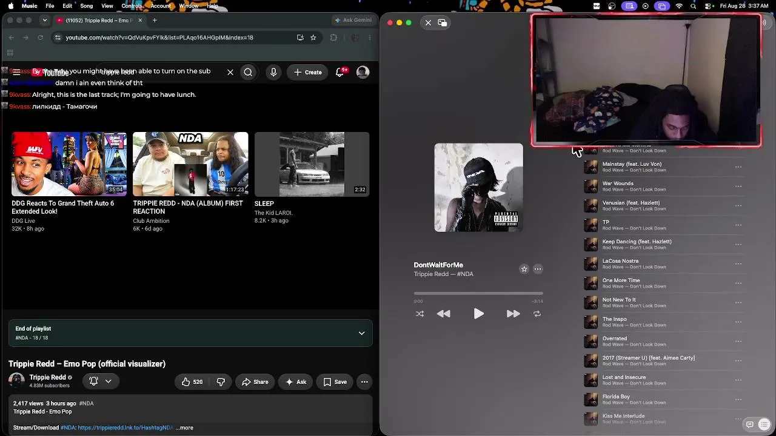Open Spotlight search in the menu bar
The width and height of the screenshot is (776, 436).
694,6
